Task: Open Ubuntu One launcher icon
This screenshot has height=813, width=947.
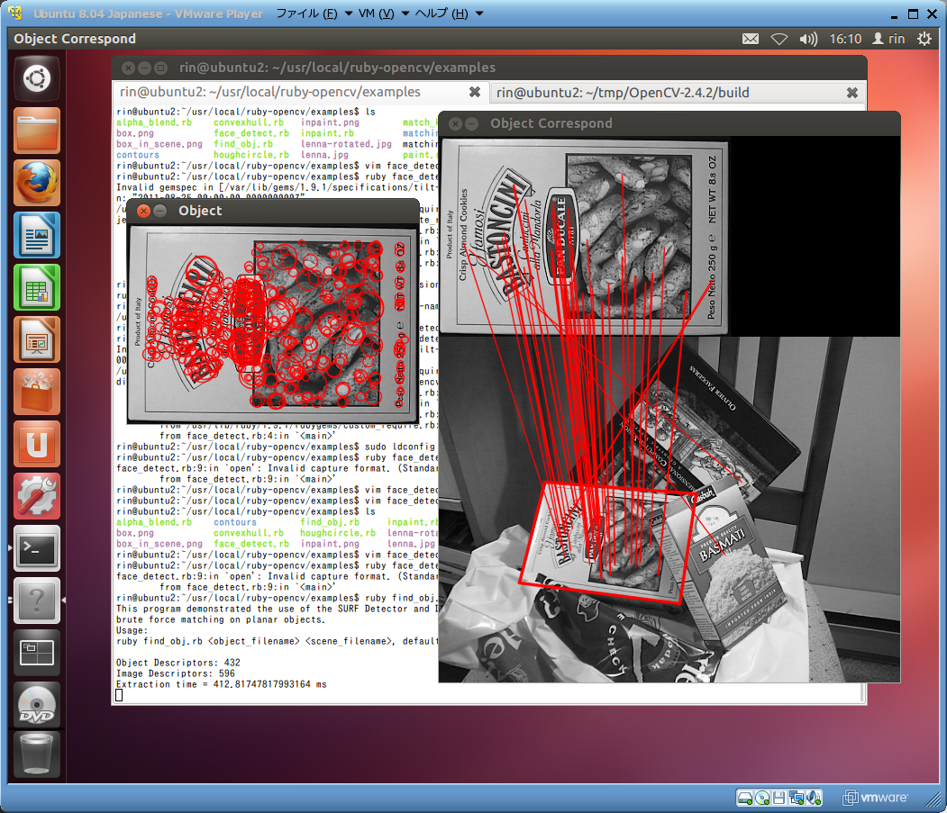Action: (37, 444)
